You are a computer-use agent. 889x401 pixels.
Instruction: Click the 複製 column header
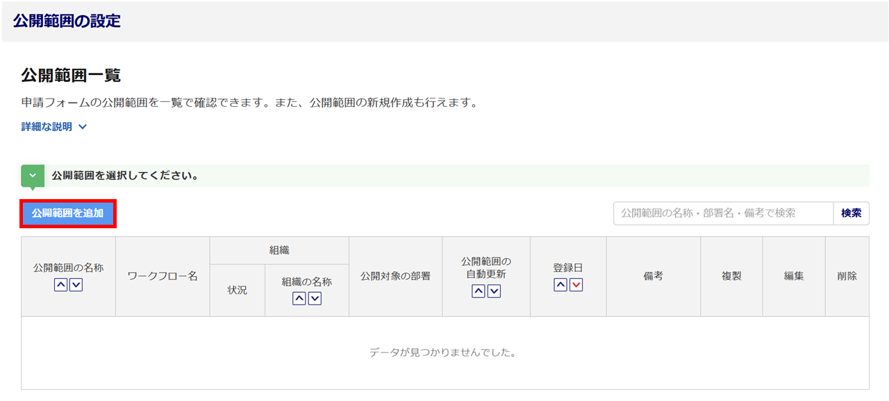[x=731, y=276]
